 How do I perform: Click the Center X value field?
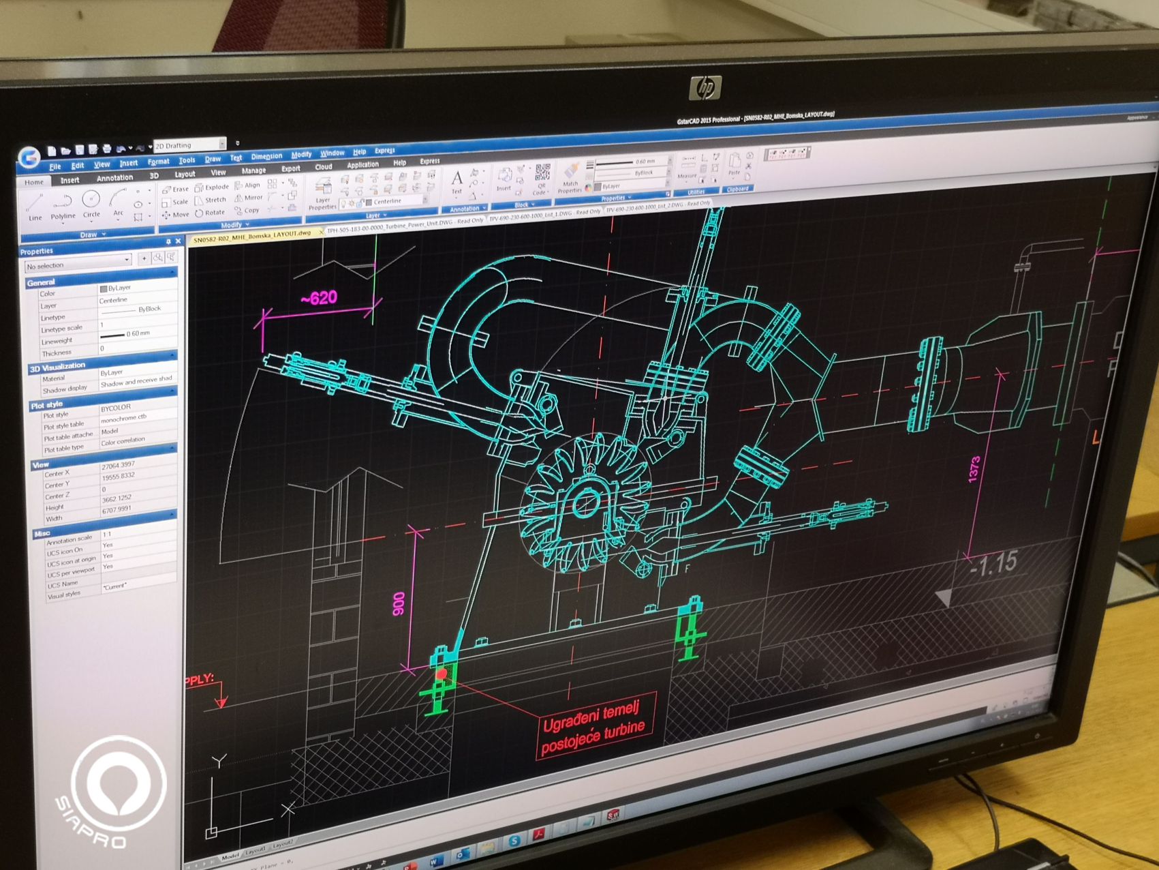point(137,465)
